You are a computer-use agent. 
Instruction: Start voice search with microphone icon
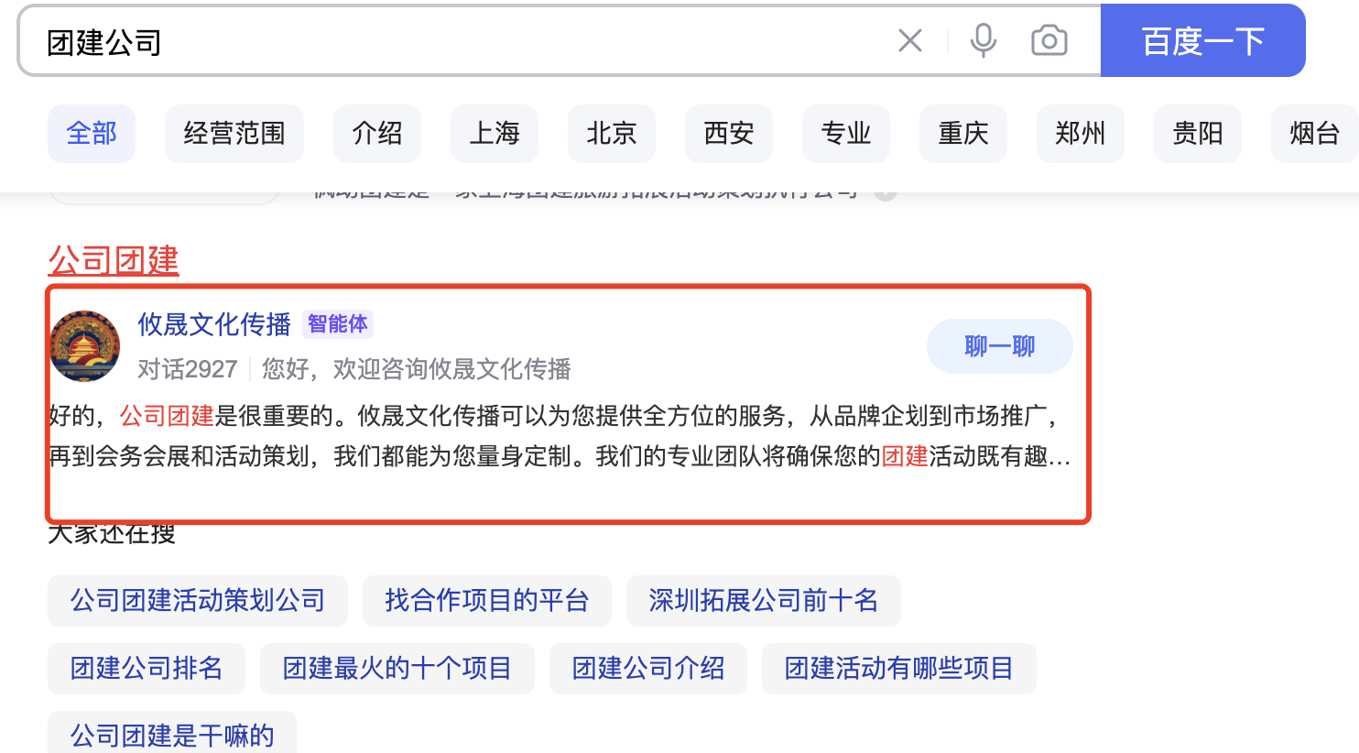coord(983,40)
